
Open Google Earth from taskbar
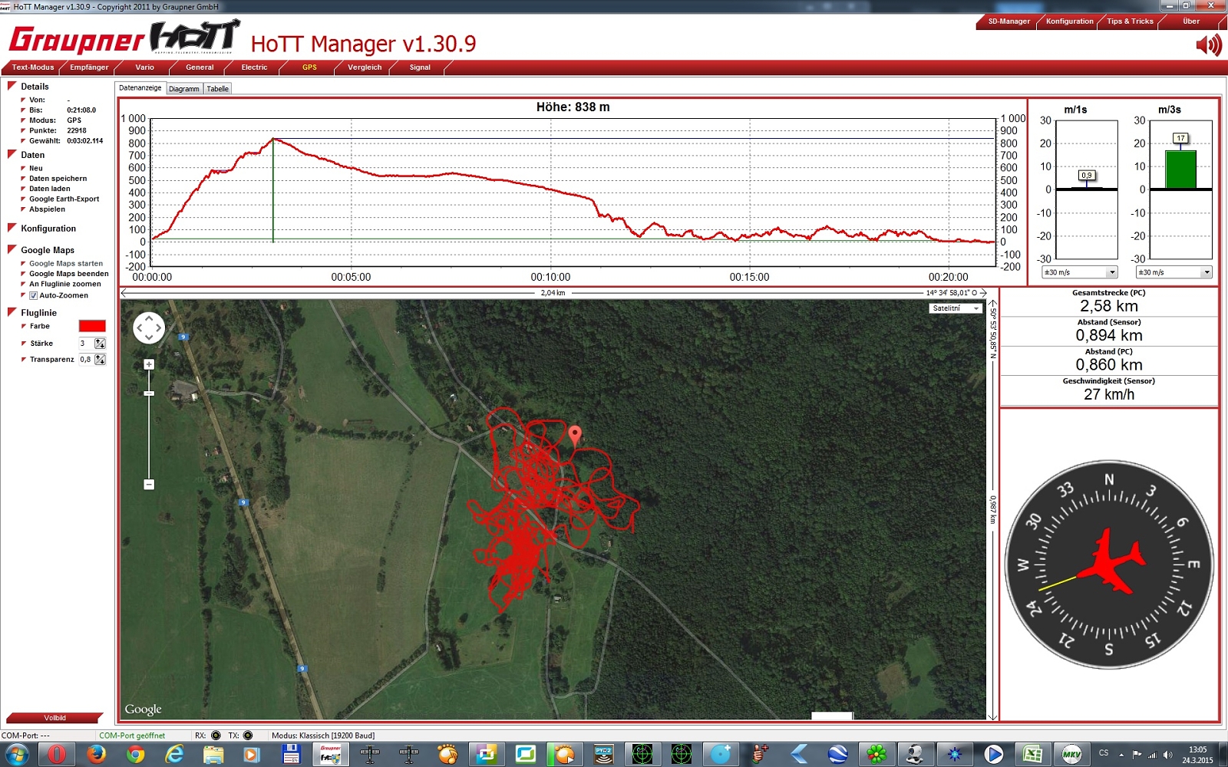pos(837,755)
